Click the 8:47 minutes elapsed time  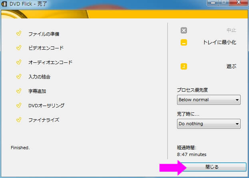point(192,154)
